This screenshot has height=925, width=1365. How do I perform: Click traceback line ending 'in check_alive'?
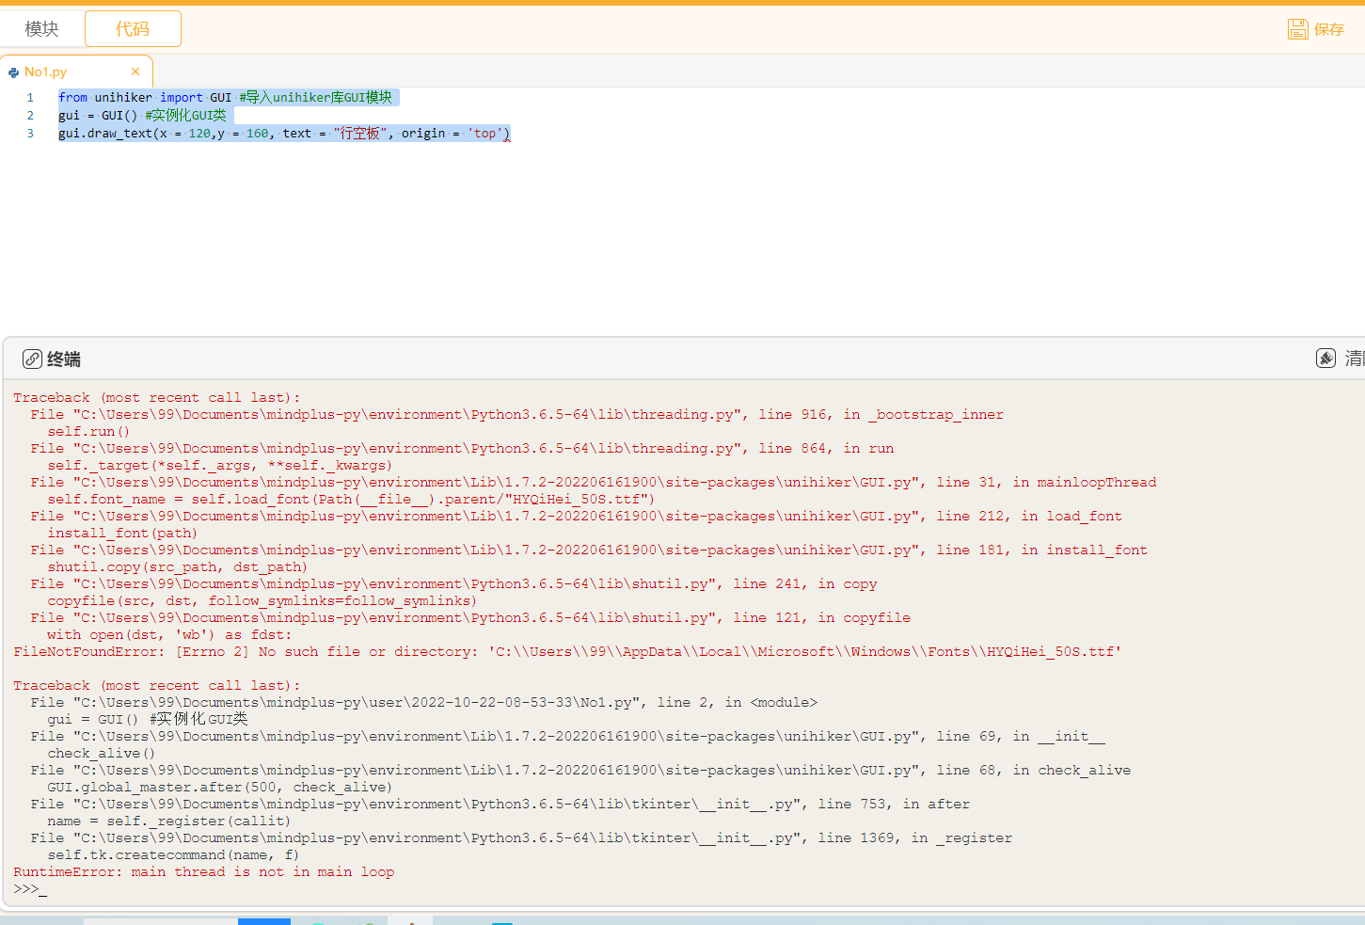(x=580, y=770)
